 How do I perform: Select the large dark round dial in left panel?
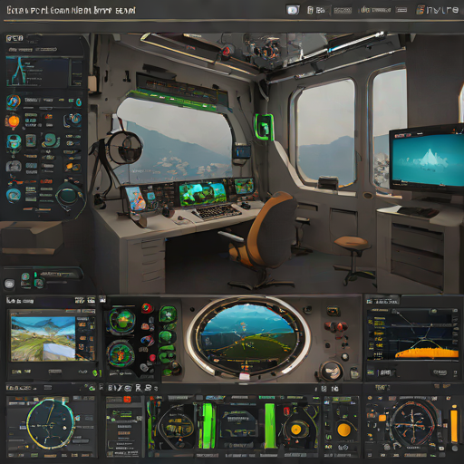[x=69, y=196]
